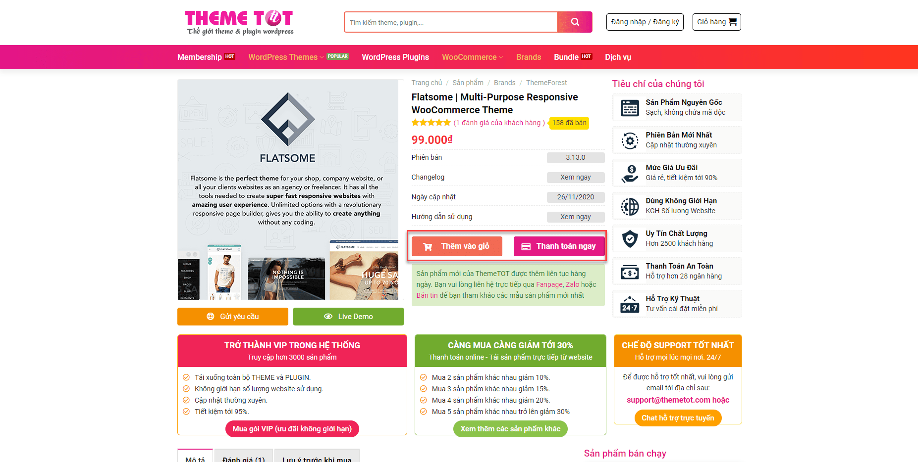The height and width of the screenshot is (462, 918).
Task: Click Chat hỗ trợ trực tuyến button
Action: click(678, 418)
